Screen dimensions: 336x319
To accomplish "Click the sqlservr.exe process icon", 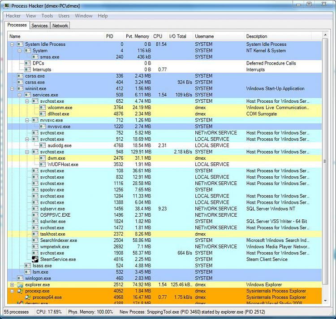I will coord(35,209).
